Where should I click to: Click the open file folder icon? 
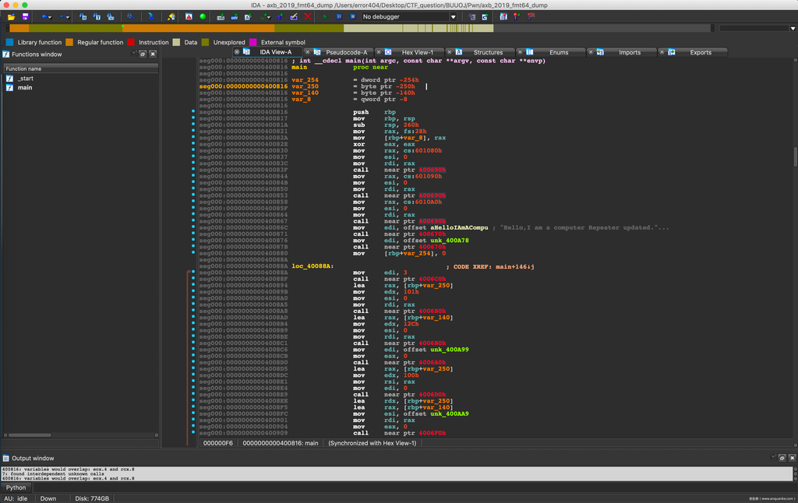11,16
